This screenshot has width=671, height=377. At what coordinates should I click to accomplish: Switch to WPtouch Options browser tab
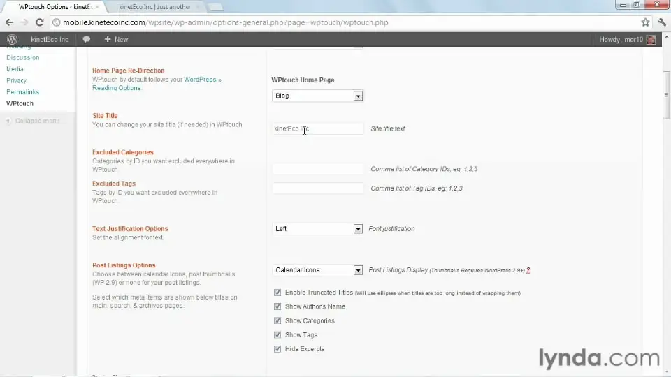point(55,7)
